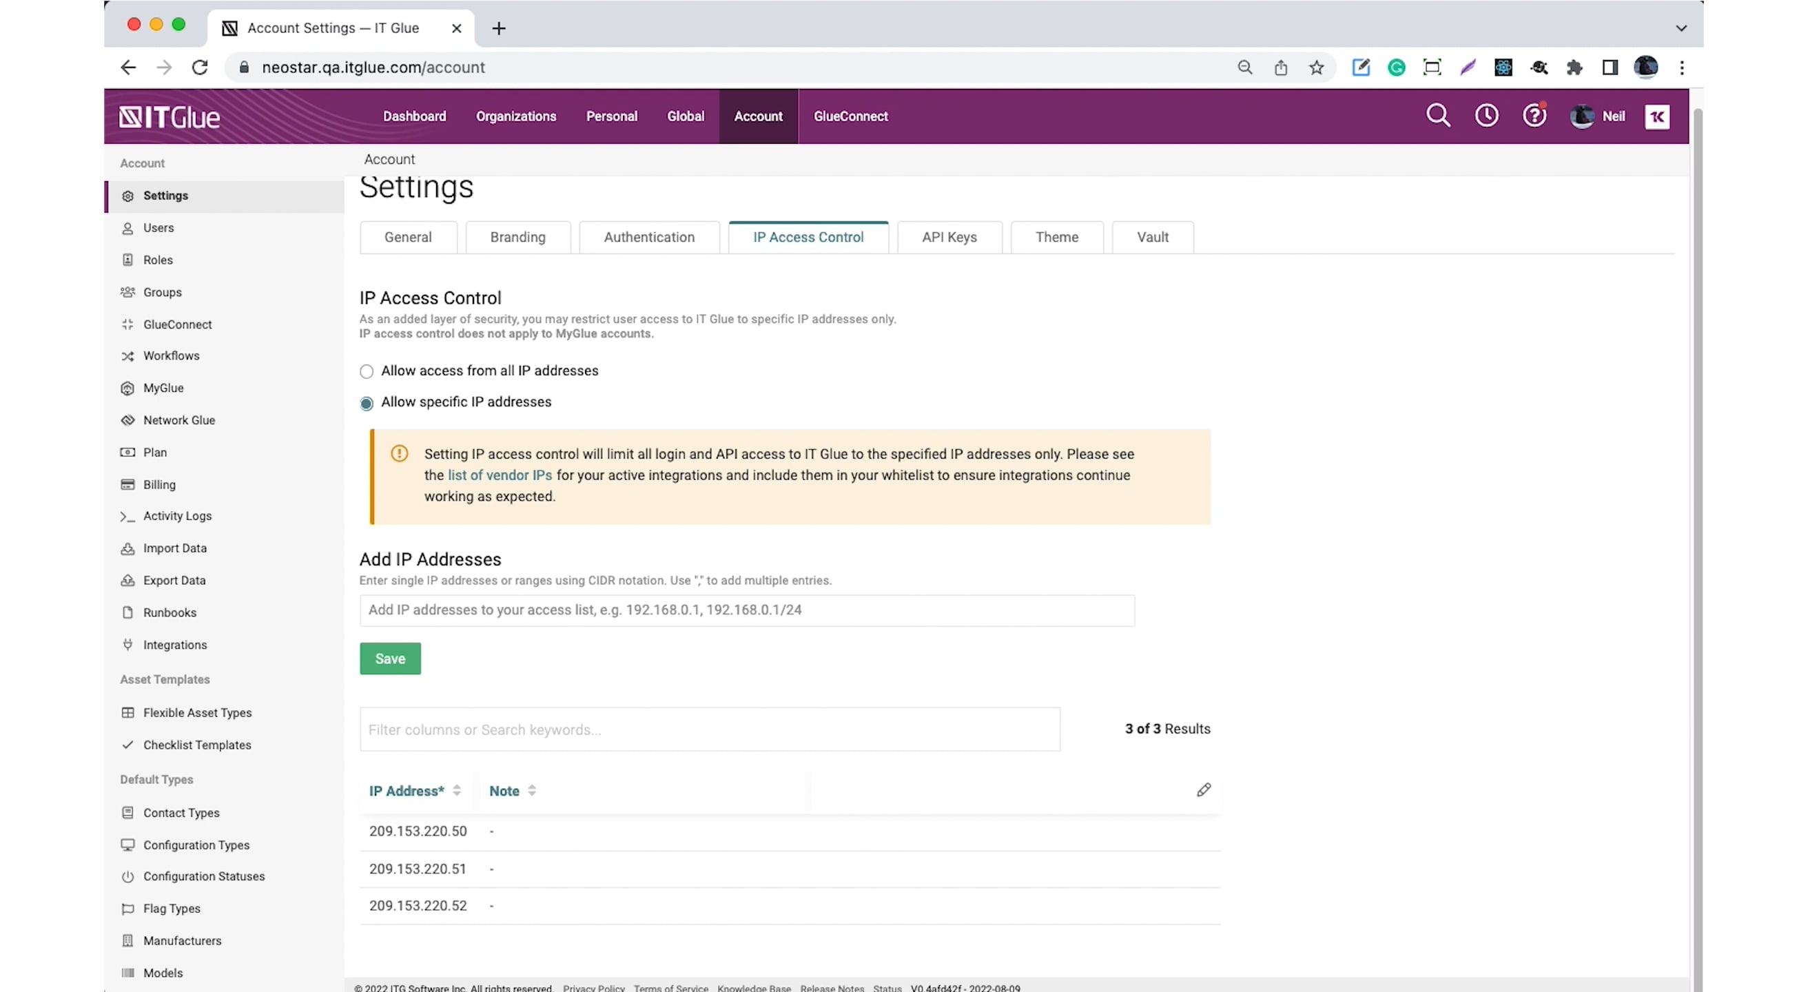
Task: Click the green Save button
Action: [390, 659]
